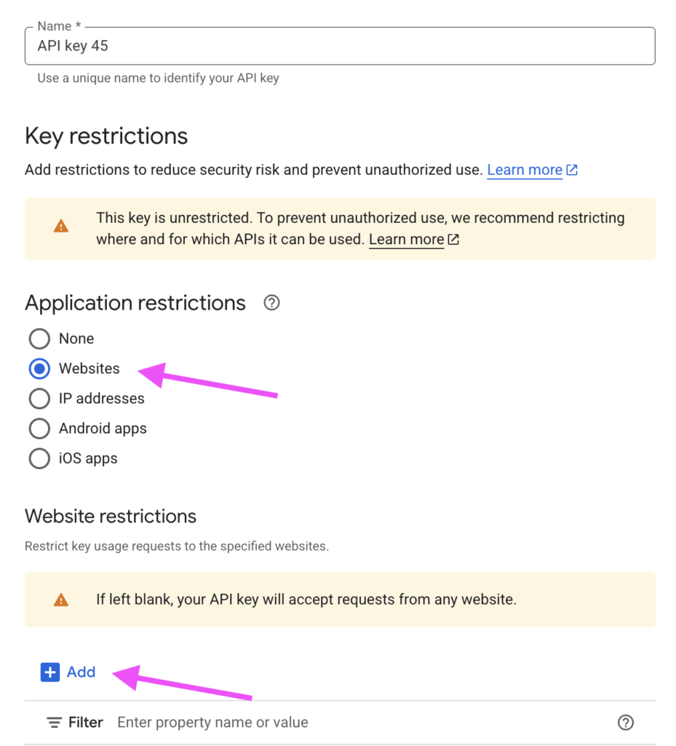Click the Filter lines icon
The width and height of the screenshot is (676, 746).
coord(55,723)
